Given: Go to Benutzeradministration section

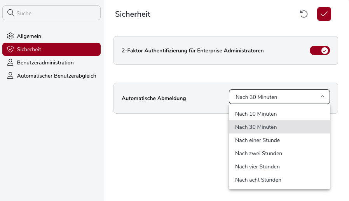Looking at the screenshot, I should 45,62.
